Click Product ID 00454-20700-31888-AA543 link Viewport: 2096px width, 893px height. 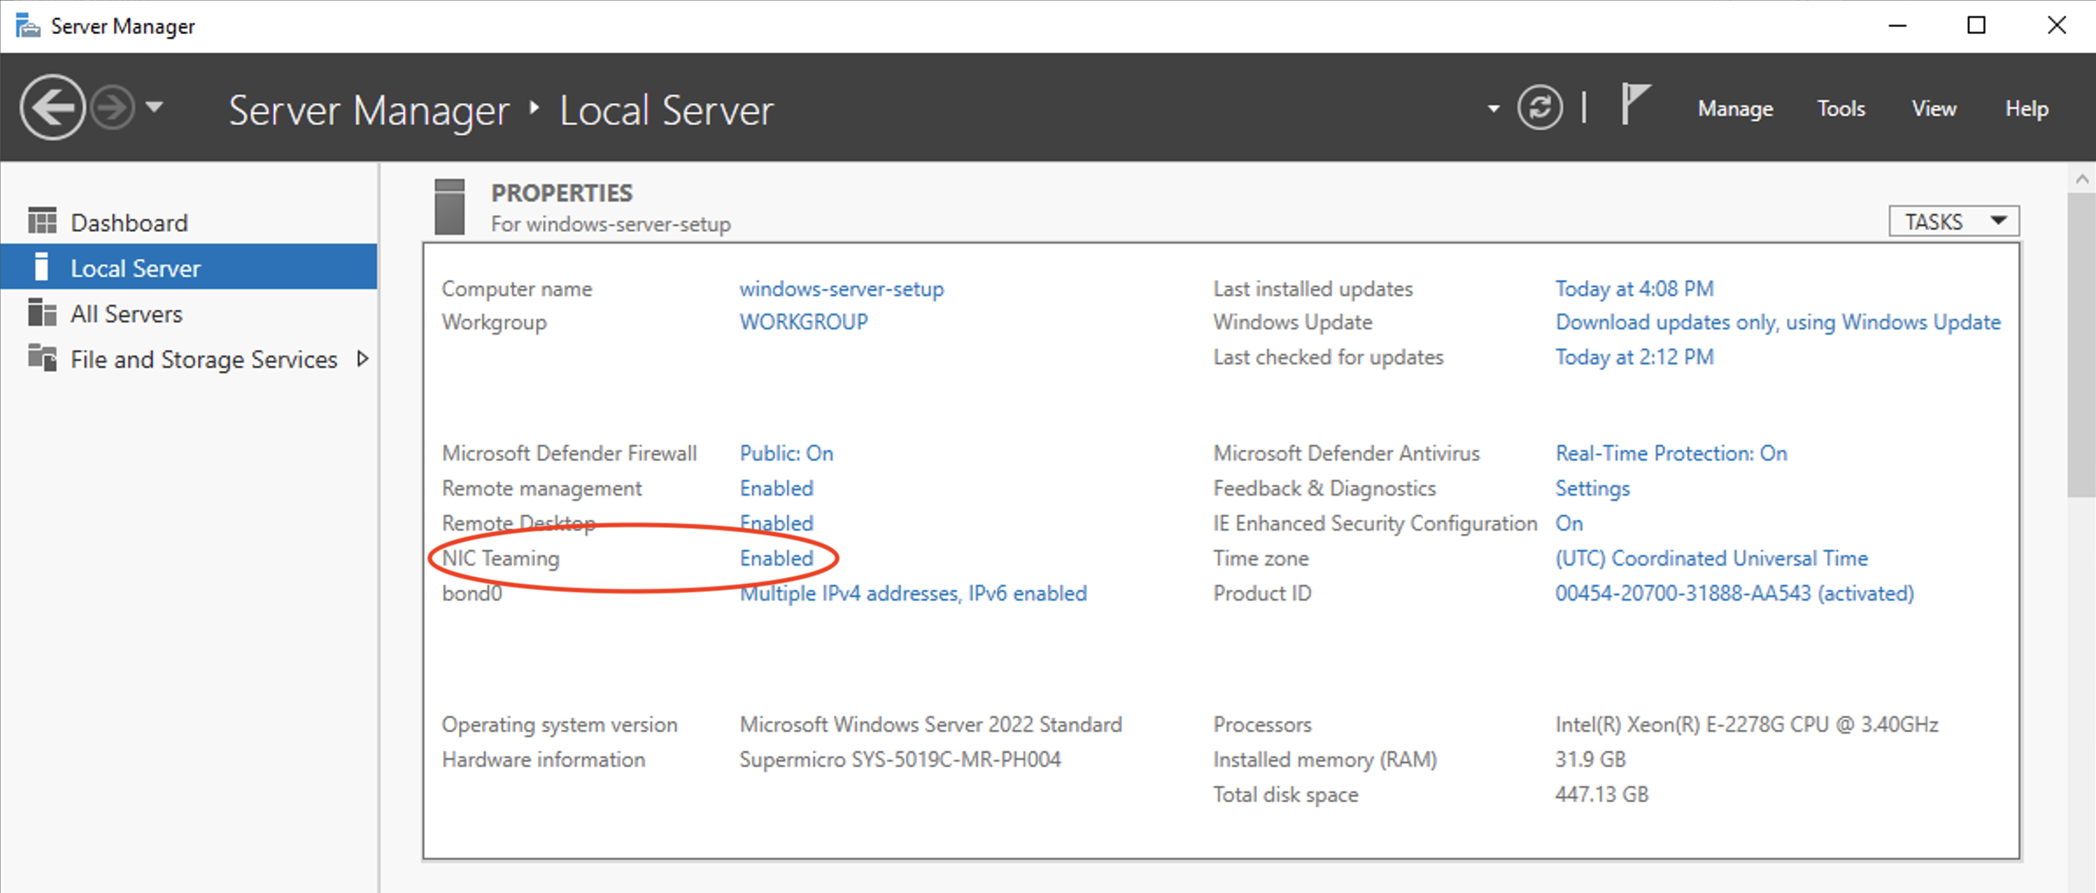1734,594
